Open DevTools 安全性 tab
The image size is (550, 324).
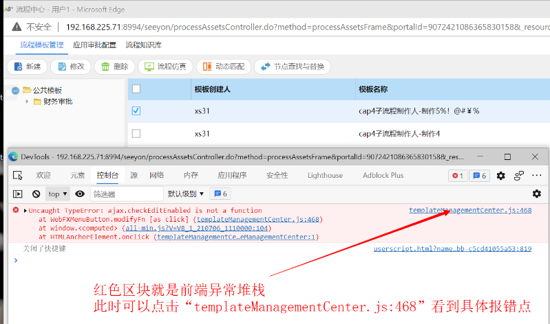tap(277, 175)
